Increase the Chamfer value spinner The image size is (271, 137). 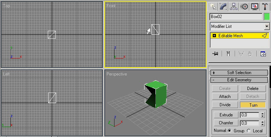[263, 122]
